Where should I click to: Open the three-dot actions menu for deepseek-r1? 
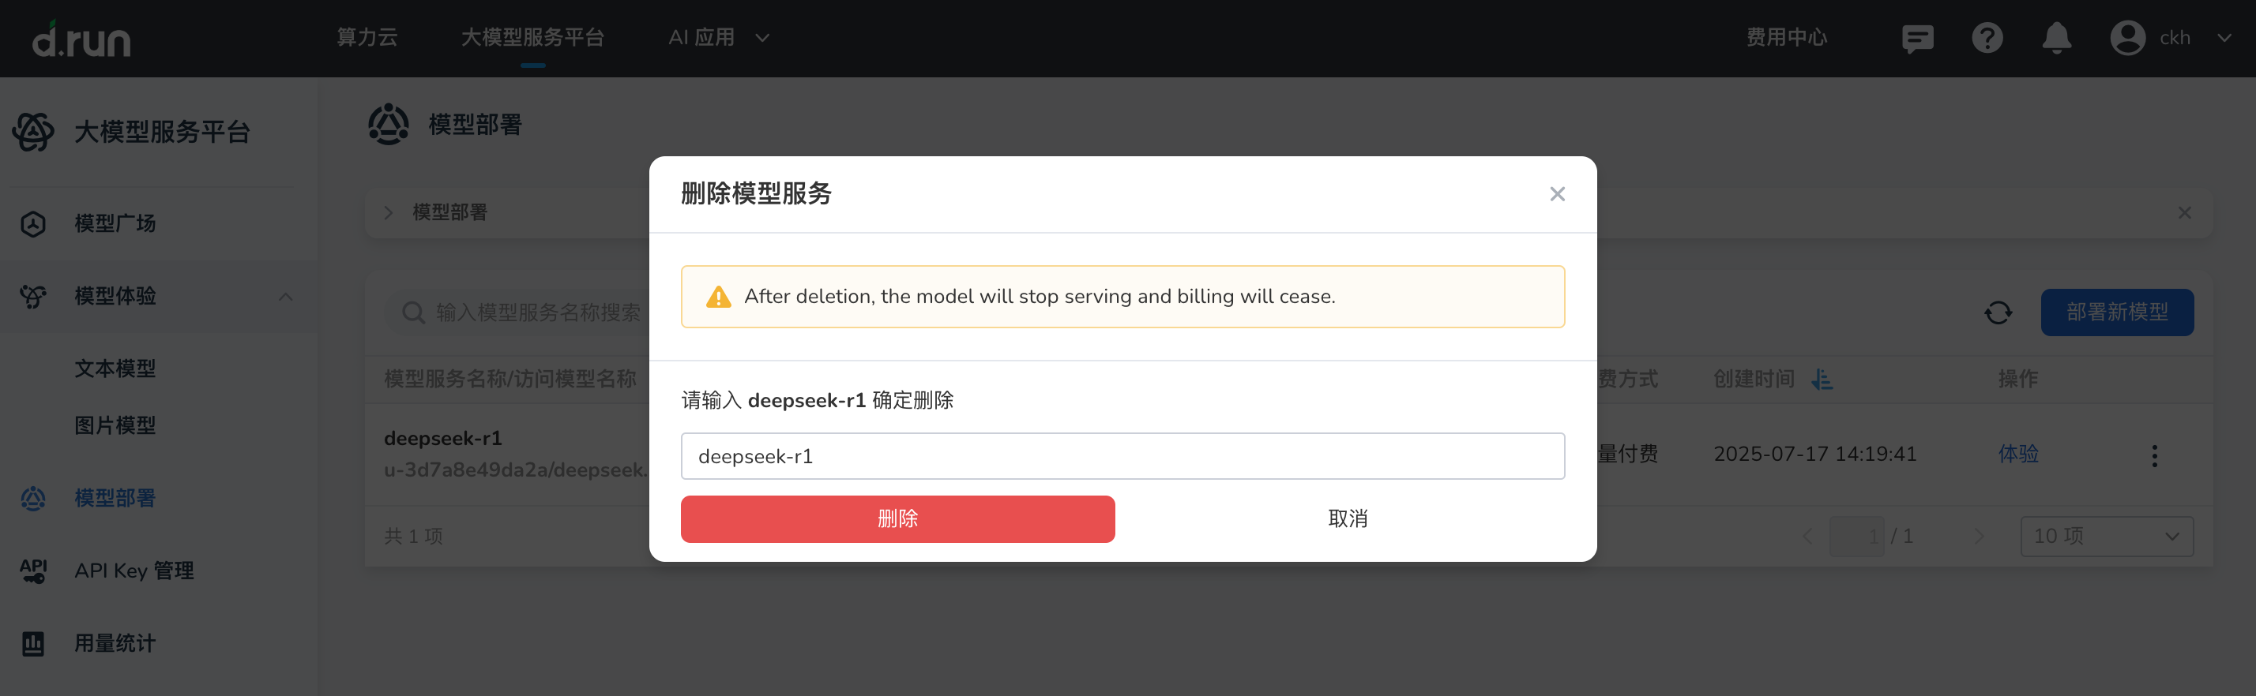click(x=2154, y=454)
